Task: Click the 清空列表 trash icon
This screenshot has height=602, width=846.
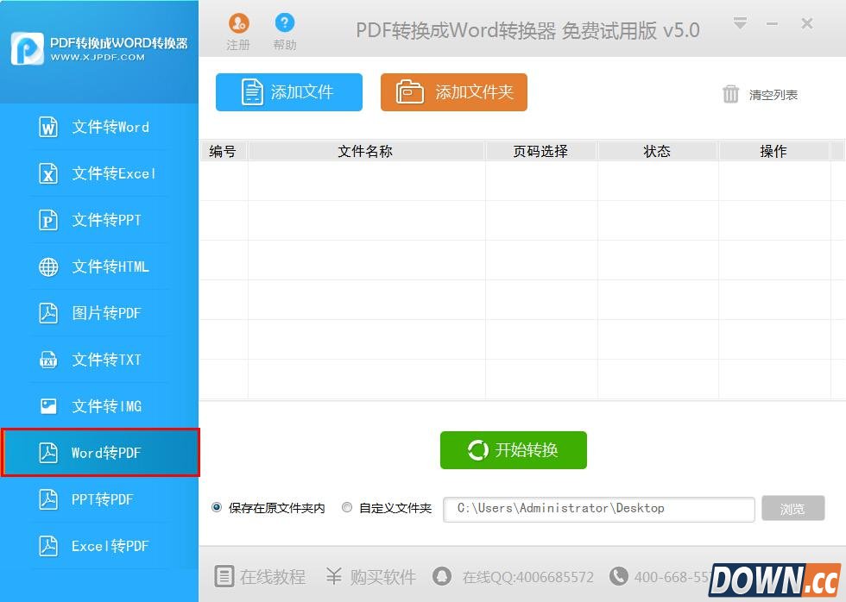Action: (x=730, y=95)
